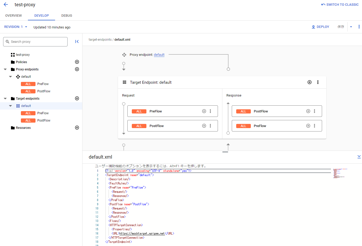Open Target Endpoint card more menu
This screenshot has height=246, width=362.
(318, 82)
